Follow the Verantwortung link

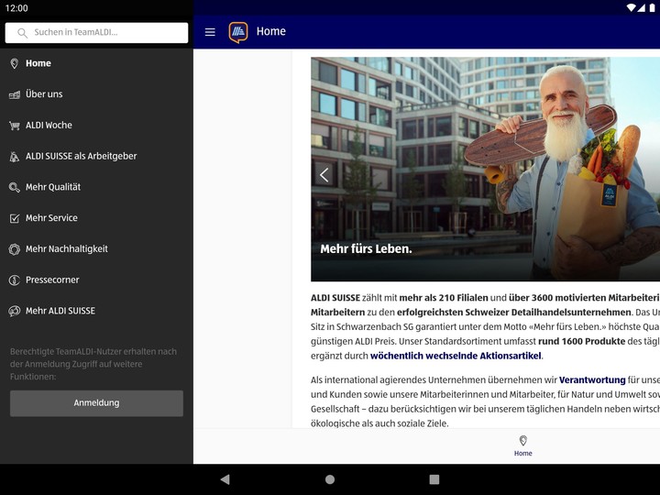(x=591, y=379)
